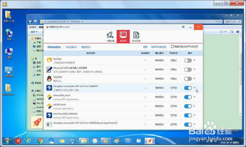Open the 计算机 desktop icon
Viewport: 246px width, 147px height.
click(9, 53)
